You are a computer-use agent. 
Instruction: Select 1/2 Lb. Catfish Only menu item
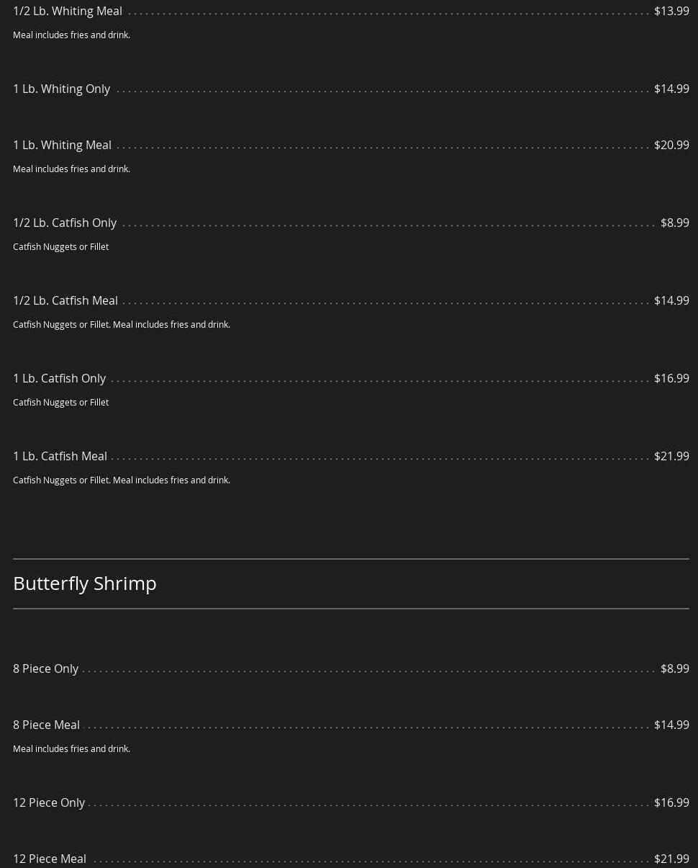coord(65,223)
